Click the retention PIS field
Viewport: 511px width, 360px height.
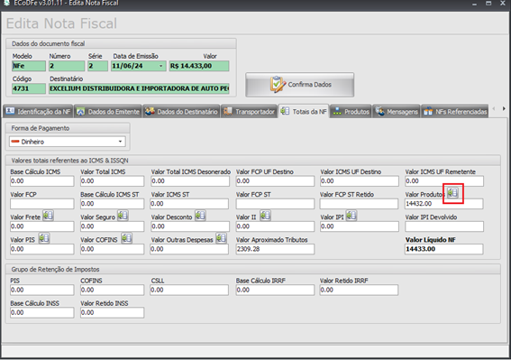pos(42,291)
